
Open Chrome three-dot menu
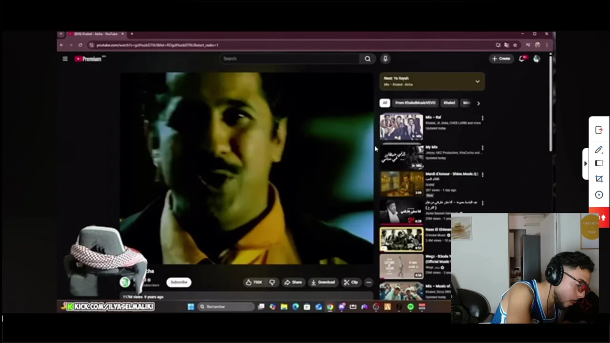click(x=547, y=45)
